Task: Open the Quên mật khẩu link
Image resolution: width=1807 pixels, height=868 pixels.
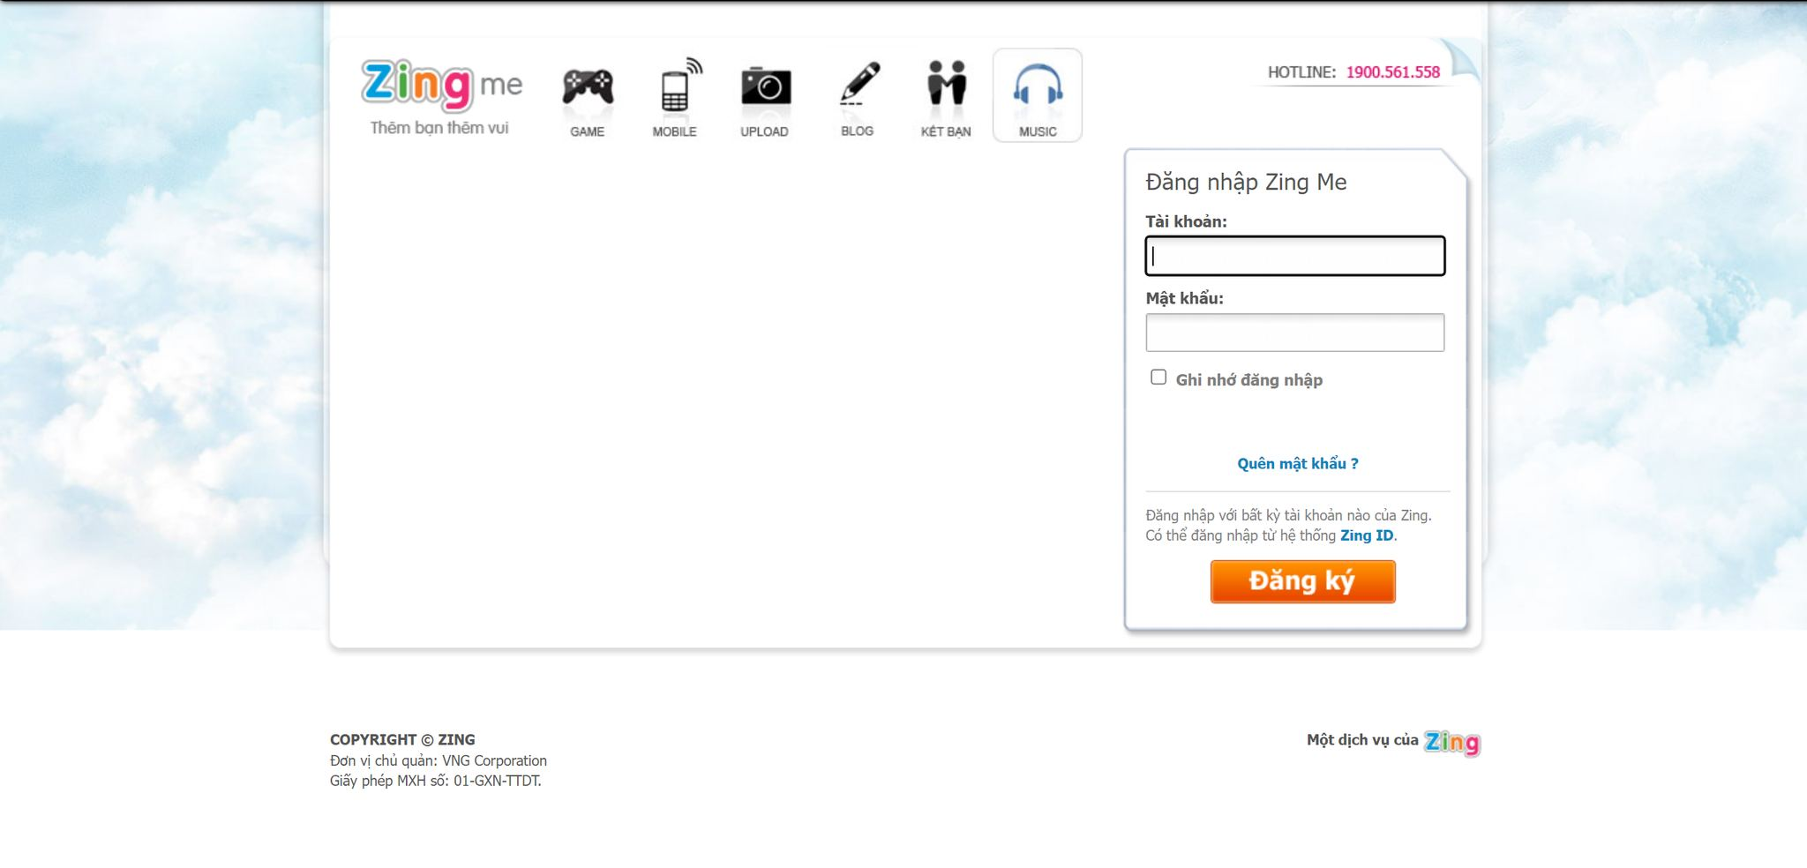Action: [x=1297, y=464]
